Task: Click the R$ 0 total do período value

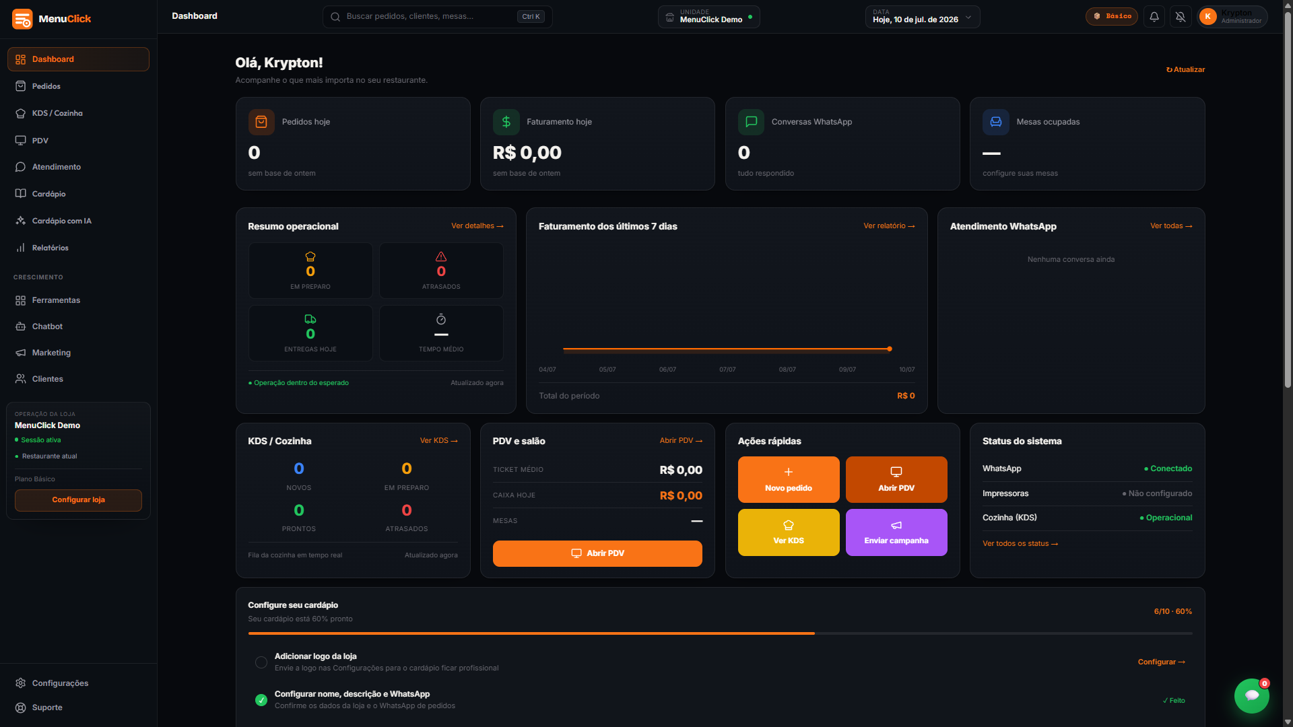Action: pos(906,396)
